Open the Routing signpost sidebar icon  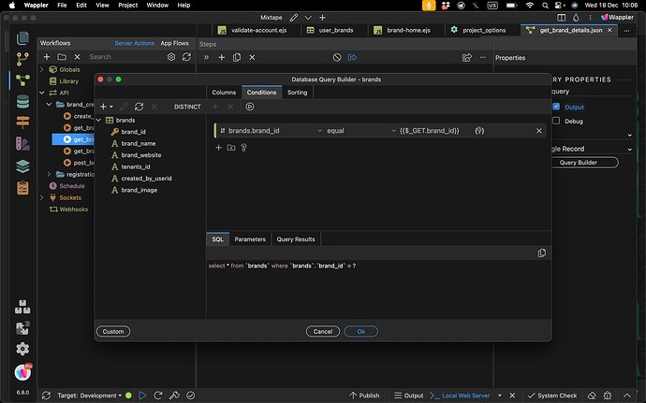pyautogui.click(x=22, y=122)
